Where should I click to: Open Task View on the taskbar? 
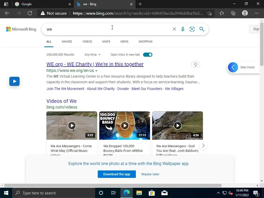click(x=113, y=193)
